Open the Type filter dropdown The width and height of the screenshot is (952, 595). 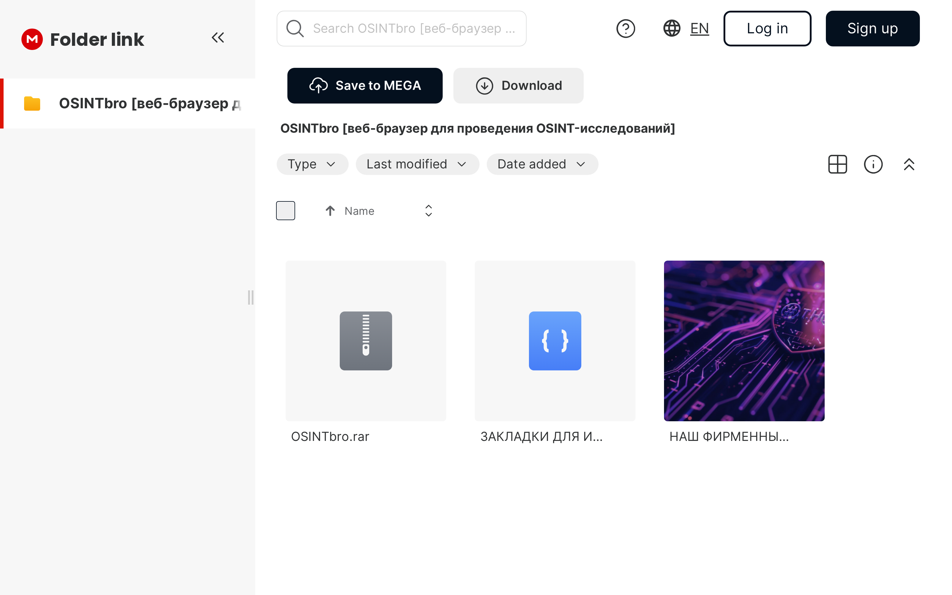point(312,164)
